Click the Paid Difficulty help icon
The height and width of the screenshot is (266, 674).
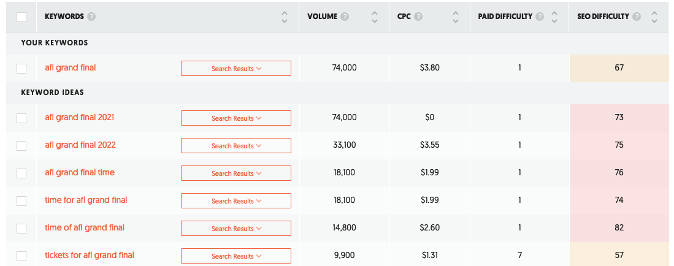[540, 17]
